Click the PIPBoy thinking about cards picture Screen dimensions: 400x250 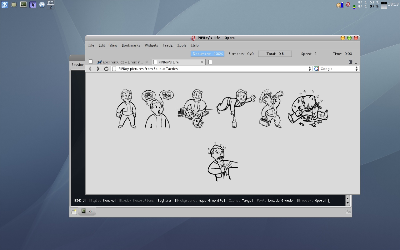[158, 109]
